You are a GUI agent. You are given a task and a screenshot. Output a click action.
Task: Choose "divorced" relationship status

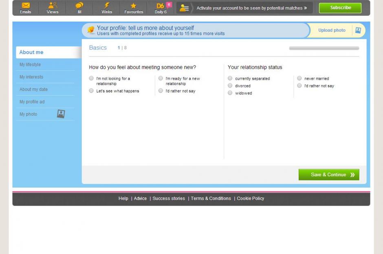[x=230, y=85]
